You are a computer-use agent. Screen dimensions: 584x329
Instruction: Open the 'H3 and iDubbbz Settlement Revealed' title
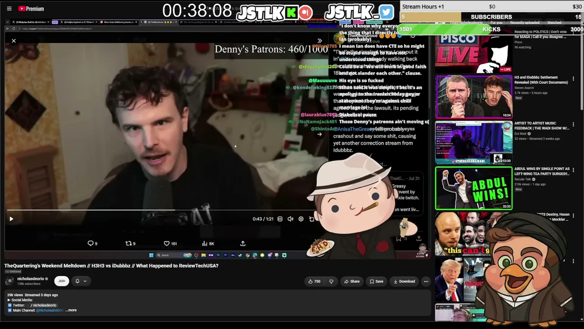pos(541,80)
